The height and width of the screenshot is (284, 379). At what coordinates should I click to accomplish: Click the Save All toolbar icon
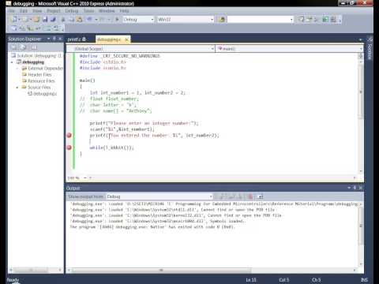[54, 19]
